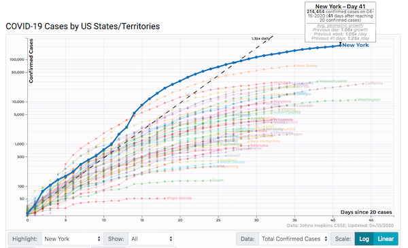Open the Highlight dropdown showing New York

(72, 238)
